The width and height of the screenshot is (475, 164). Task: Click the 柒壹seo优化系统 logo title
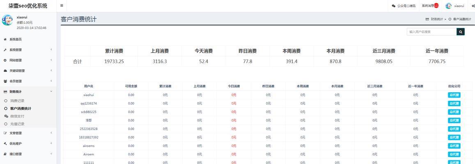[28, 6]
